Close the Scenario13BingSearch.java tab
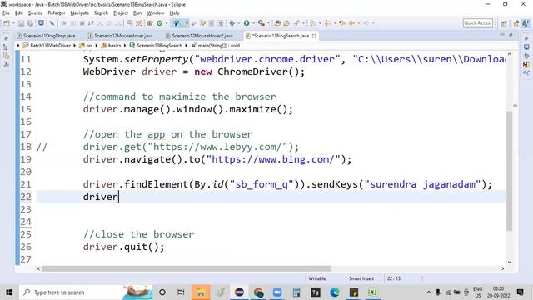533x300 pixels. pos(314,36)
